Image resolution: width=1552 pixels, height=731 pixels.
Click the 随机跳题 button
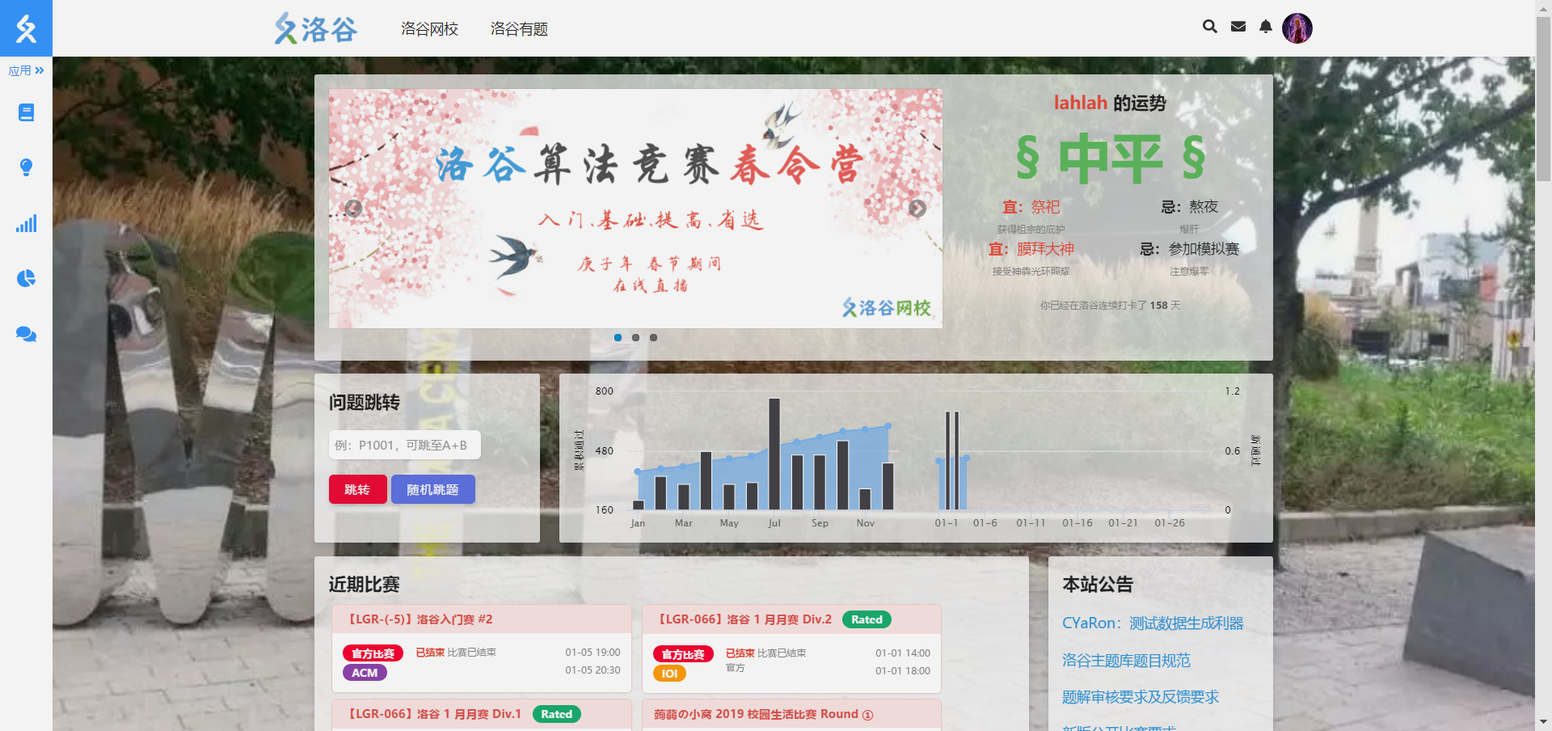click(x=432, y=489)
